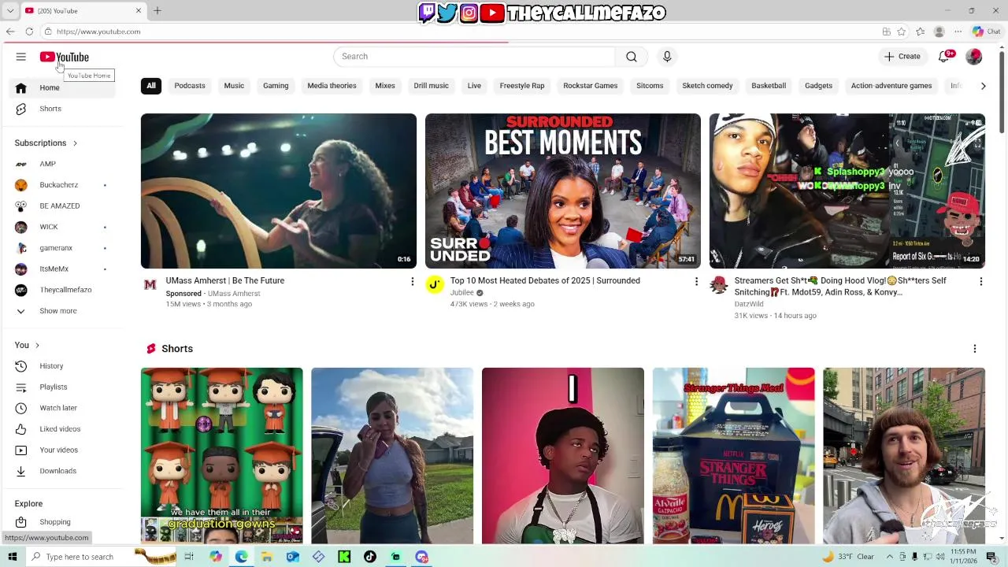Open more options for Surrounded debates video

point(696,281)
